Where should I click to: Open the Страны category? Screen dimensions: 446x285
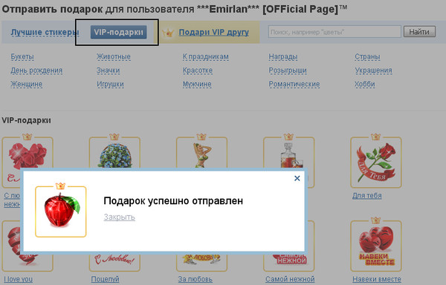click(x=367, y=56)
